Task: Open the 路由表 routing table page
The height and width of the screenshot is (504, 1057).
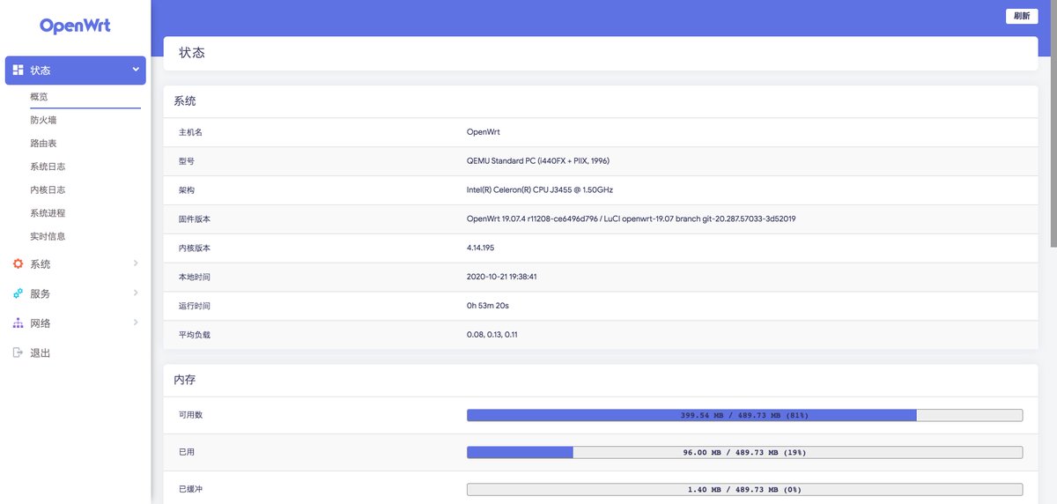Action: [43, 143]
